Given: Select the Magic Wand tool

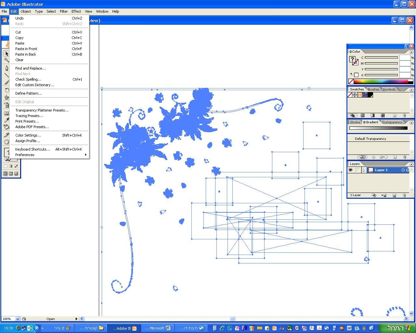Looking at the screenshot, I should coord(6,60).
